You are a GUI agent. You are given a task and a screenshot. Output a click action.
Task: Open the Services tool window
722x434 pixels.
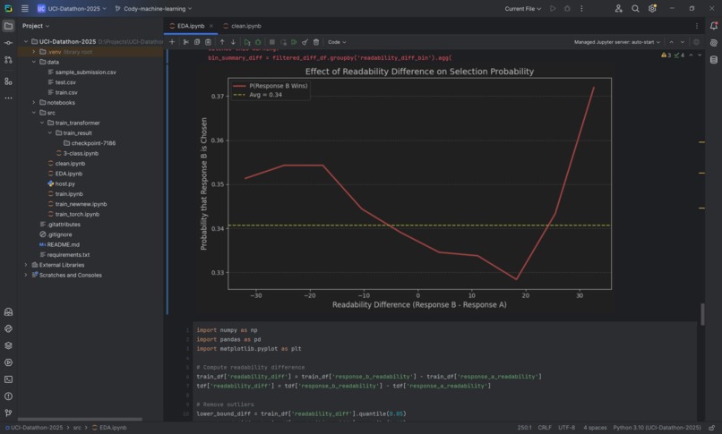(8, 362)
